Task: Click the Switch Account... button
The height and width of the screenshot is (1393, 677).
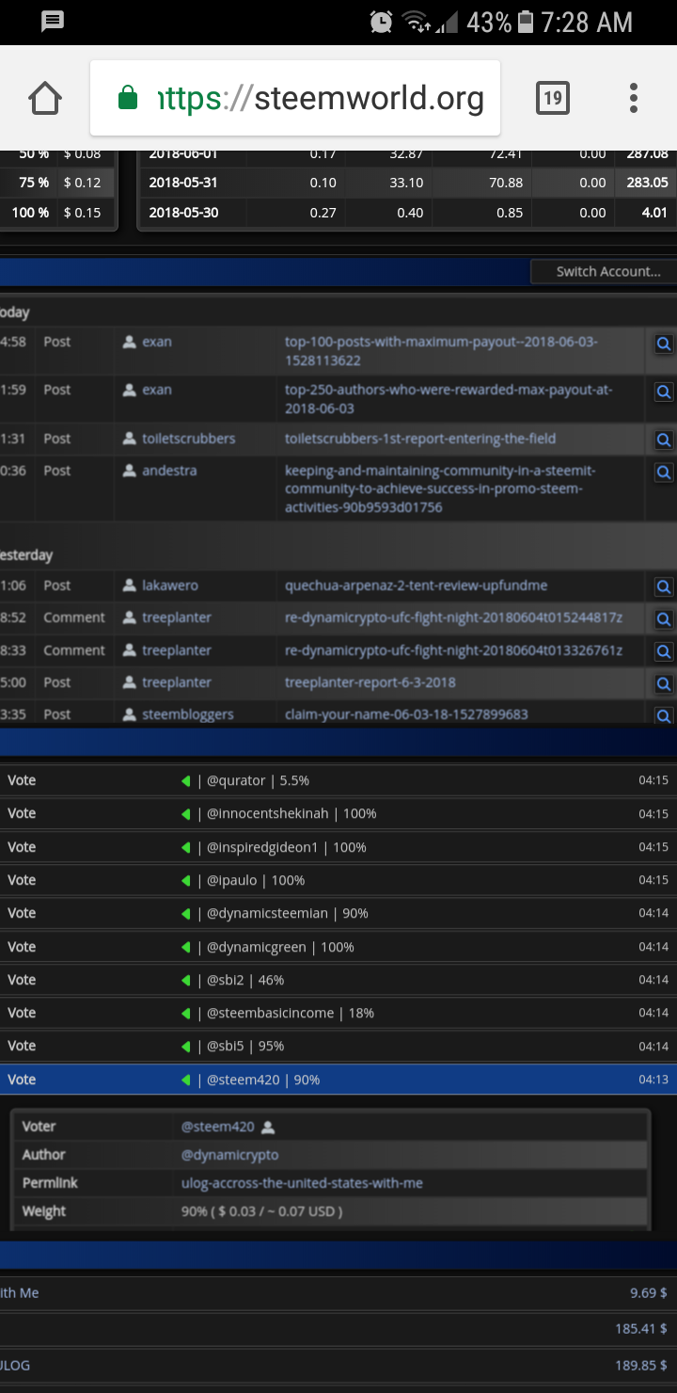Action: pyautogui.click(x=603, y=271)
